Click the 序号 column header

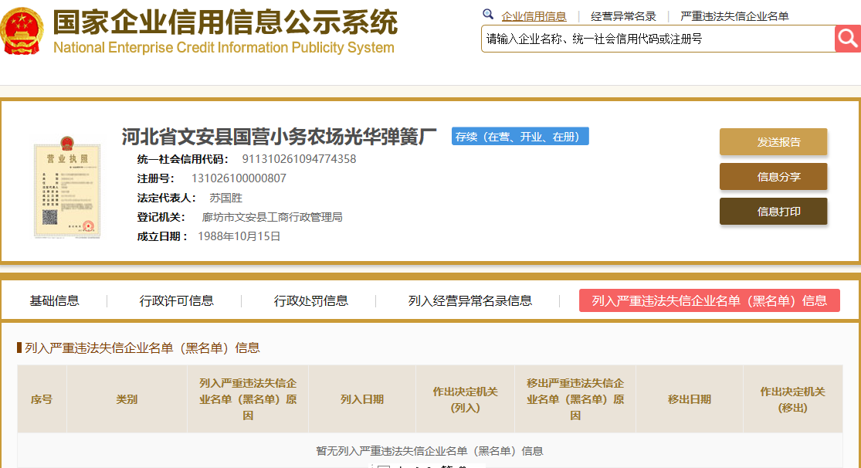click(42, 399)
